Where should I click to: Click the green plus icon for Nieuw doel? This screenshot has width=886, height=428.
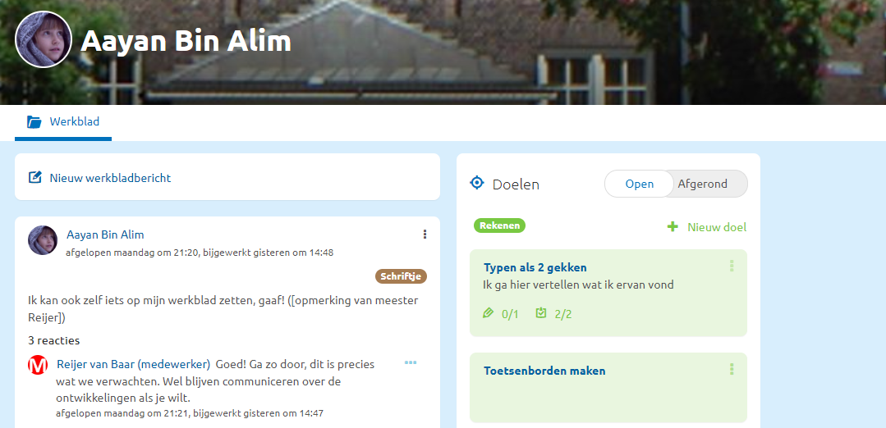pyautogui.click(x=673, y=226)
